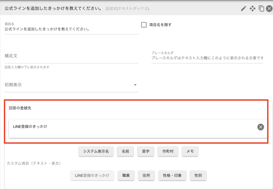Image resolution: width=273 pixels, height=189 pixels.
Task: Focus the 補足文 input field
Action: point(71,56)
